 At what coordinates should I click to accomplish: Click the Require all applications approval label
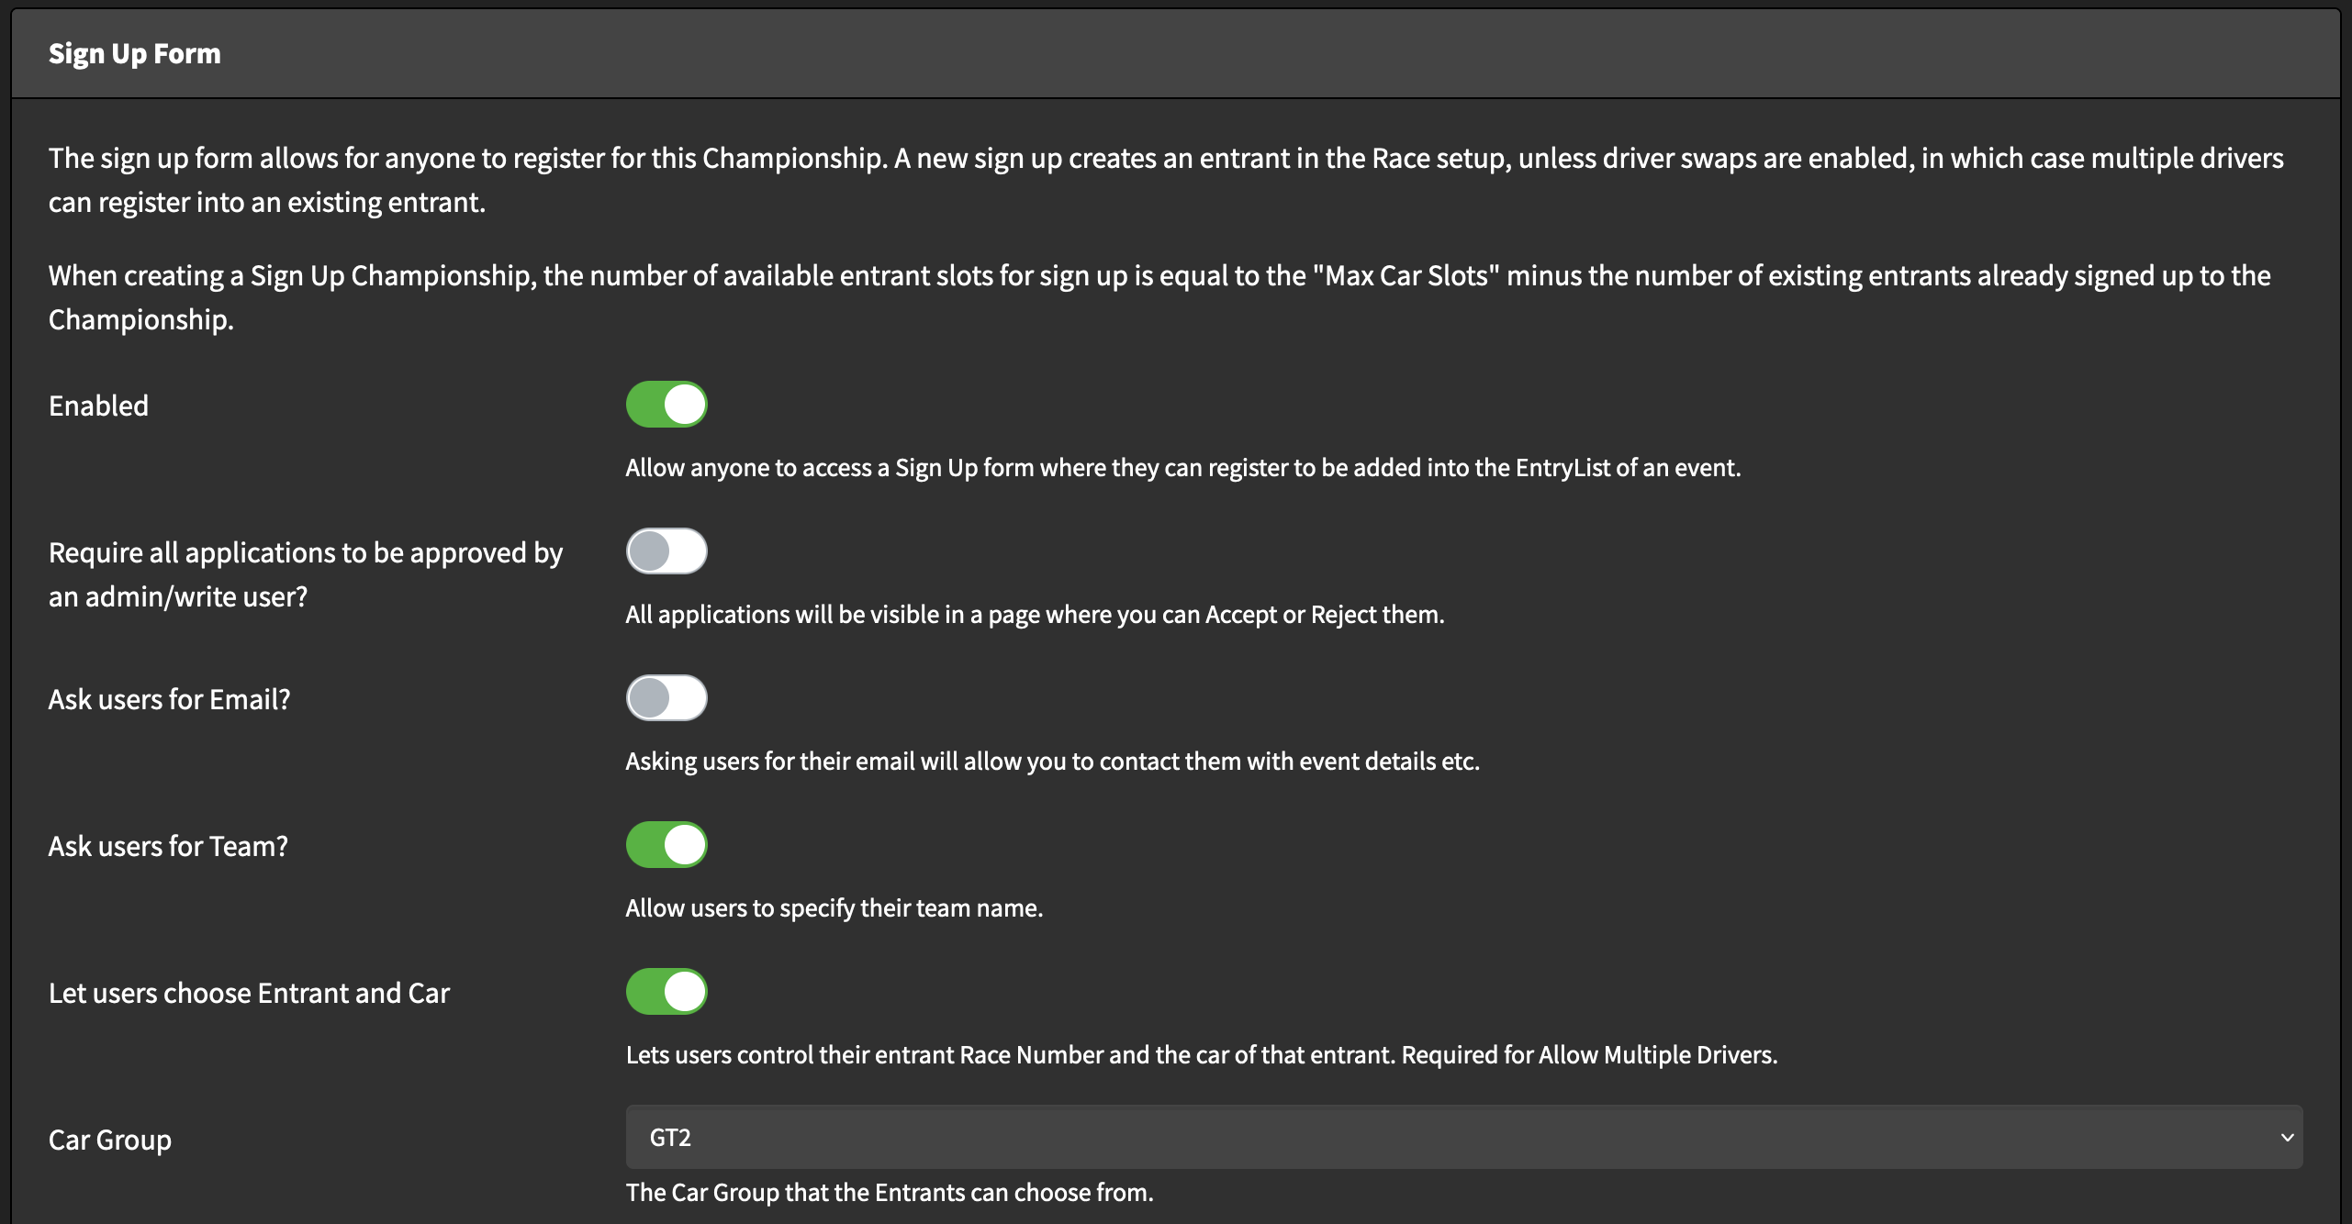click(305, 574)
